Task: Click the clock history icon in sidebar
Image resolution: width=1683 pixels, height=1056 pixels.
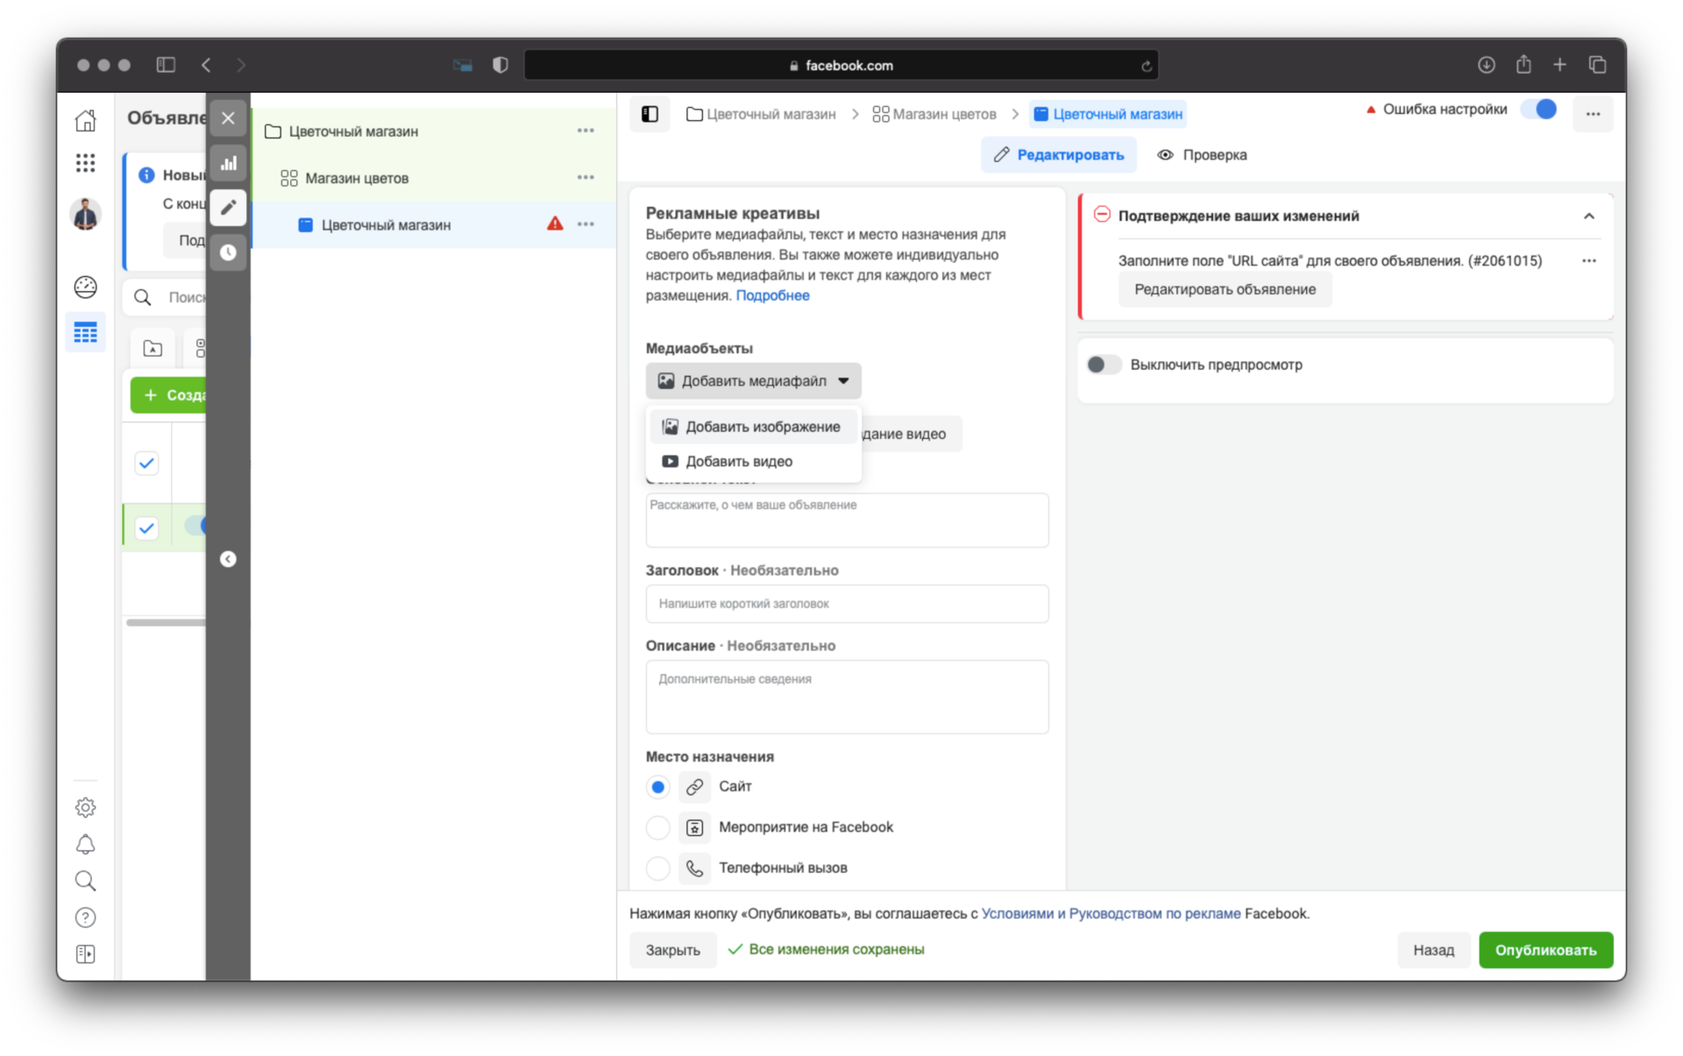Action: 229,253
